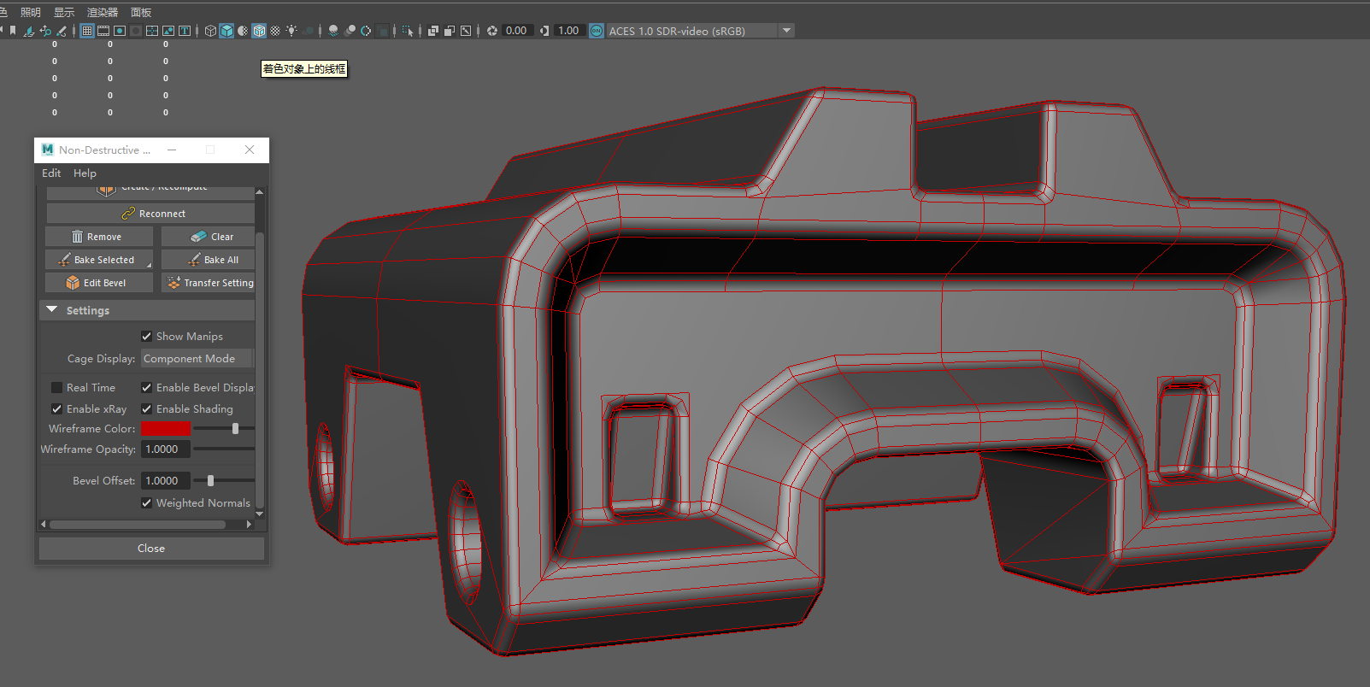Toggle the viewport grid icon
The width and height of the screenshot is (1370, 687).
pos(86,31)
